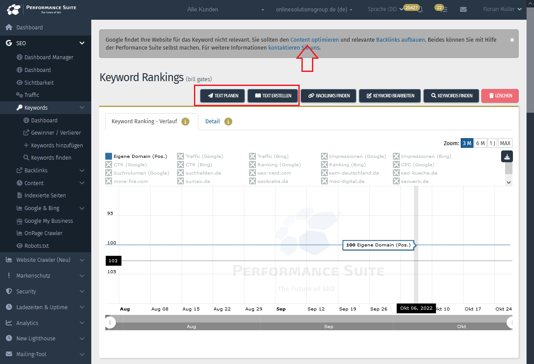534x364 pixels.
Task: Click the chart range slider left handle
Action: tap(110, 323)
